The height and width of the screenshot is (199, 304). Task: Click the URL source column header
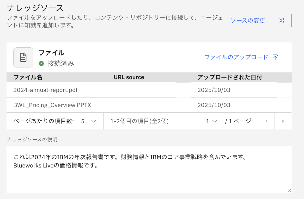(129, 77)
